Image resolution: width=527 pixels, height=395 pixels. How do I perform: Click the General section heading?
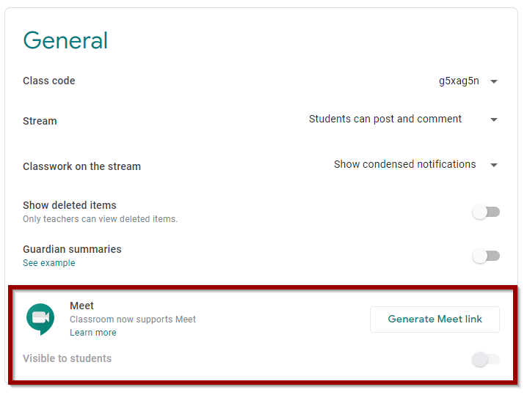(65, 40)
